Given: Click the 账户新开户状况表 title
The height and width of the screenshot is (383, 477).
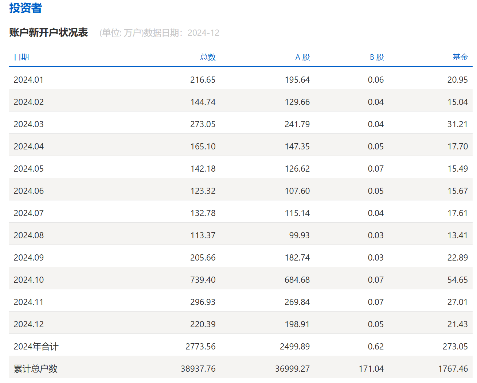Looking at the screenshot, I should coord(48,32).
